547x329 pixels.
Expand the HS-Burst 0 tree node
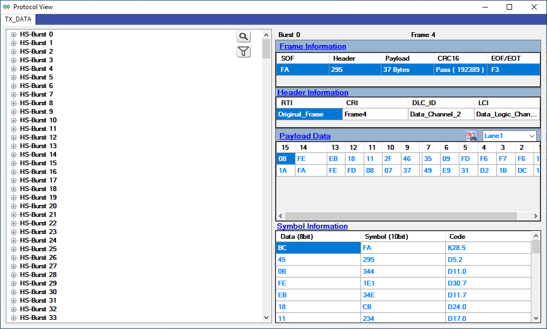pos(14,34)
